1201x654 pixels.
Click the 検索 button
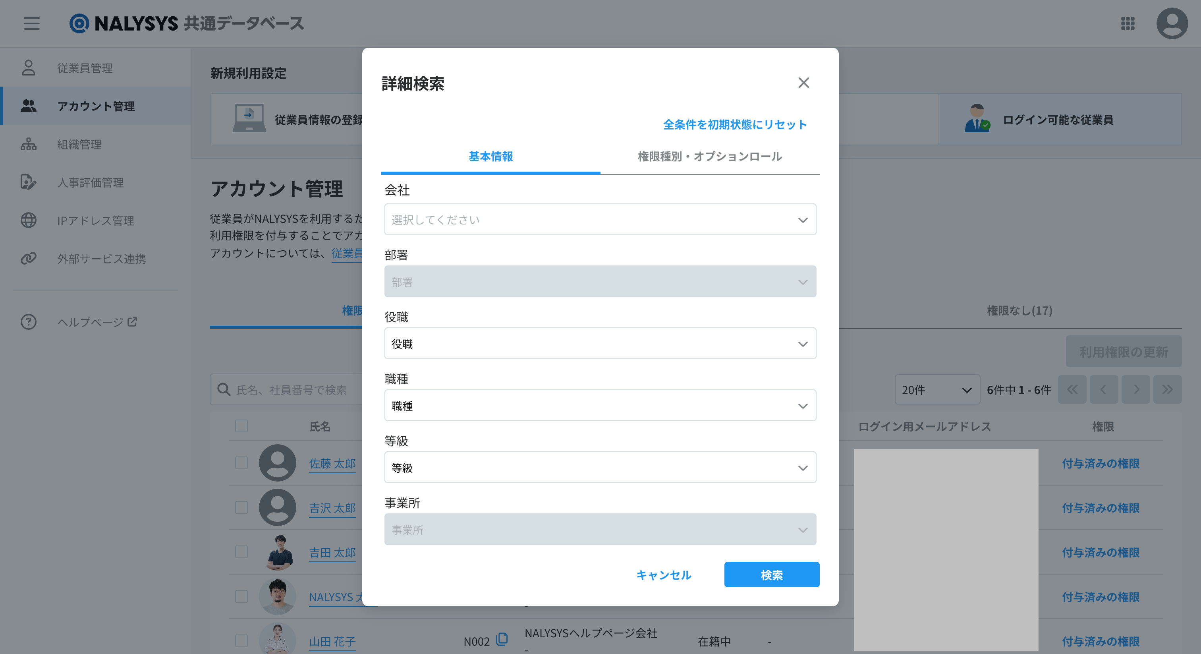coord(771,575)
